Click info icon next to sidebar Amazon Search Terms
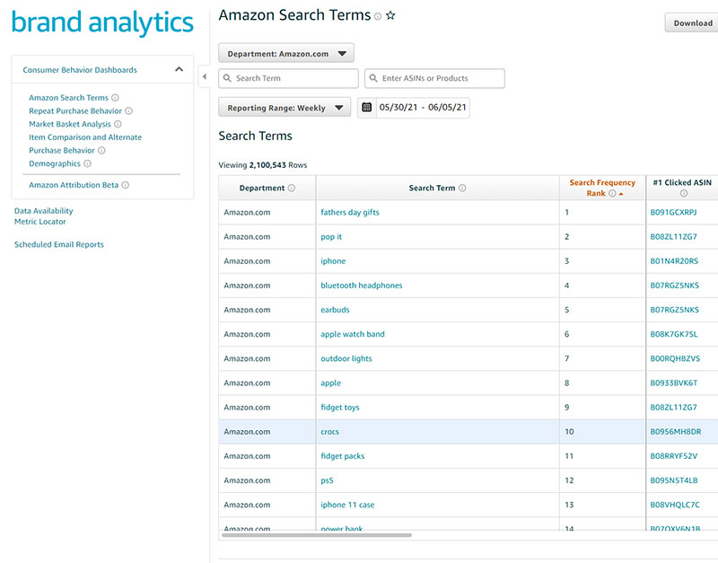This screenshot has width=718, height=563. pyautogui.click(x=116, y=98)
